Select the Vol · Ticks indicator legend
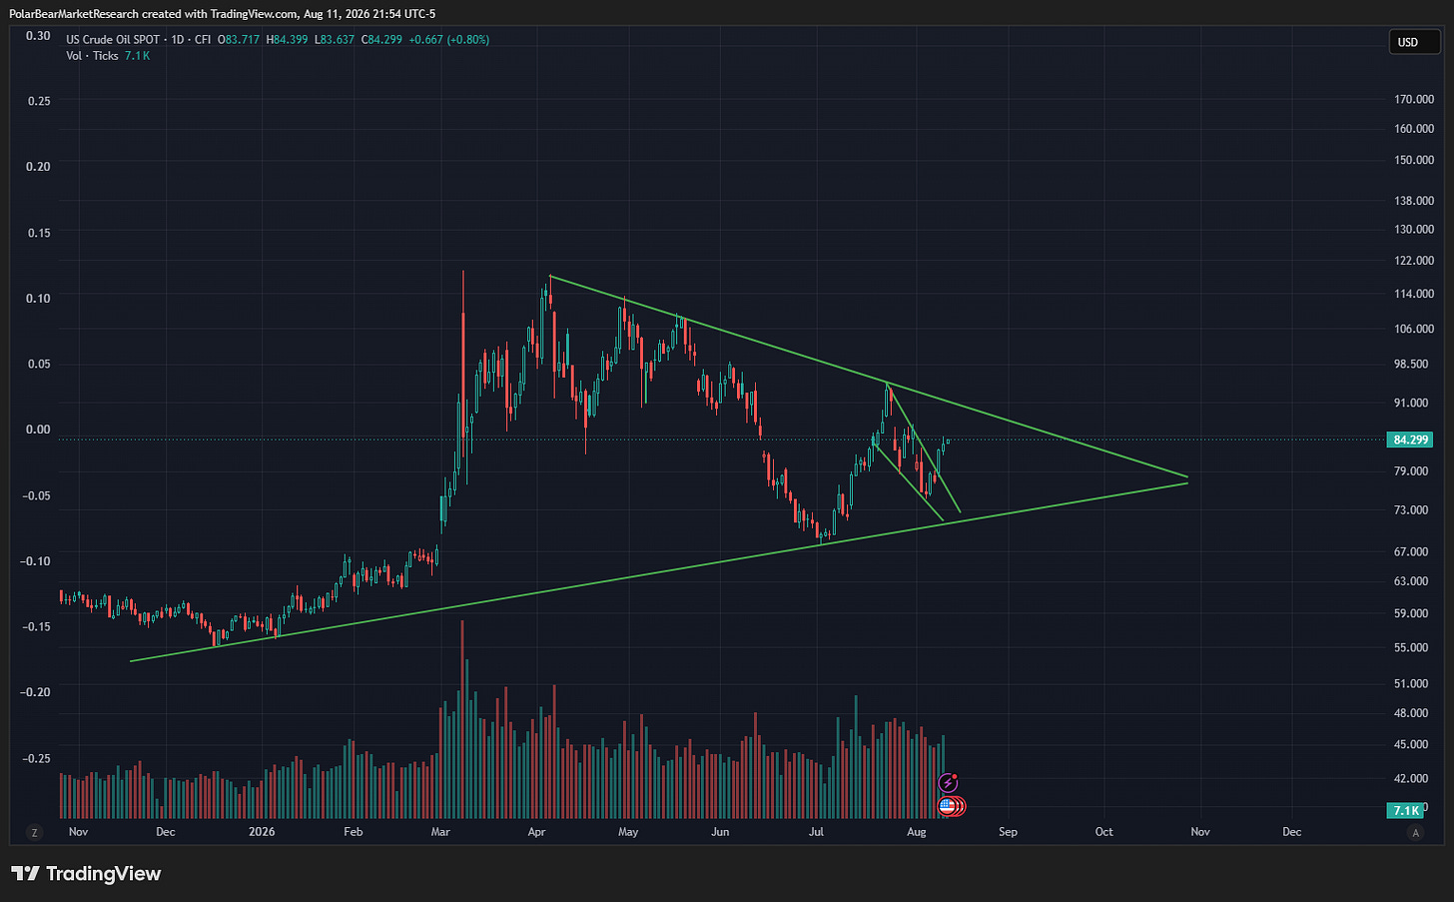Image resolution: width=1454 pixels, height=902 pixels. point(92,56)
